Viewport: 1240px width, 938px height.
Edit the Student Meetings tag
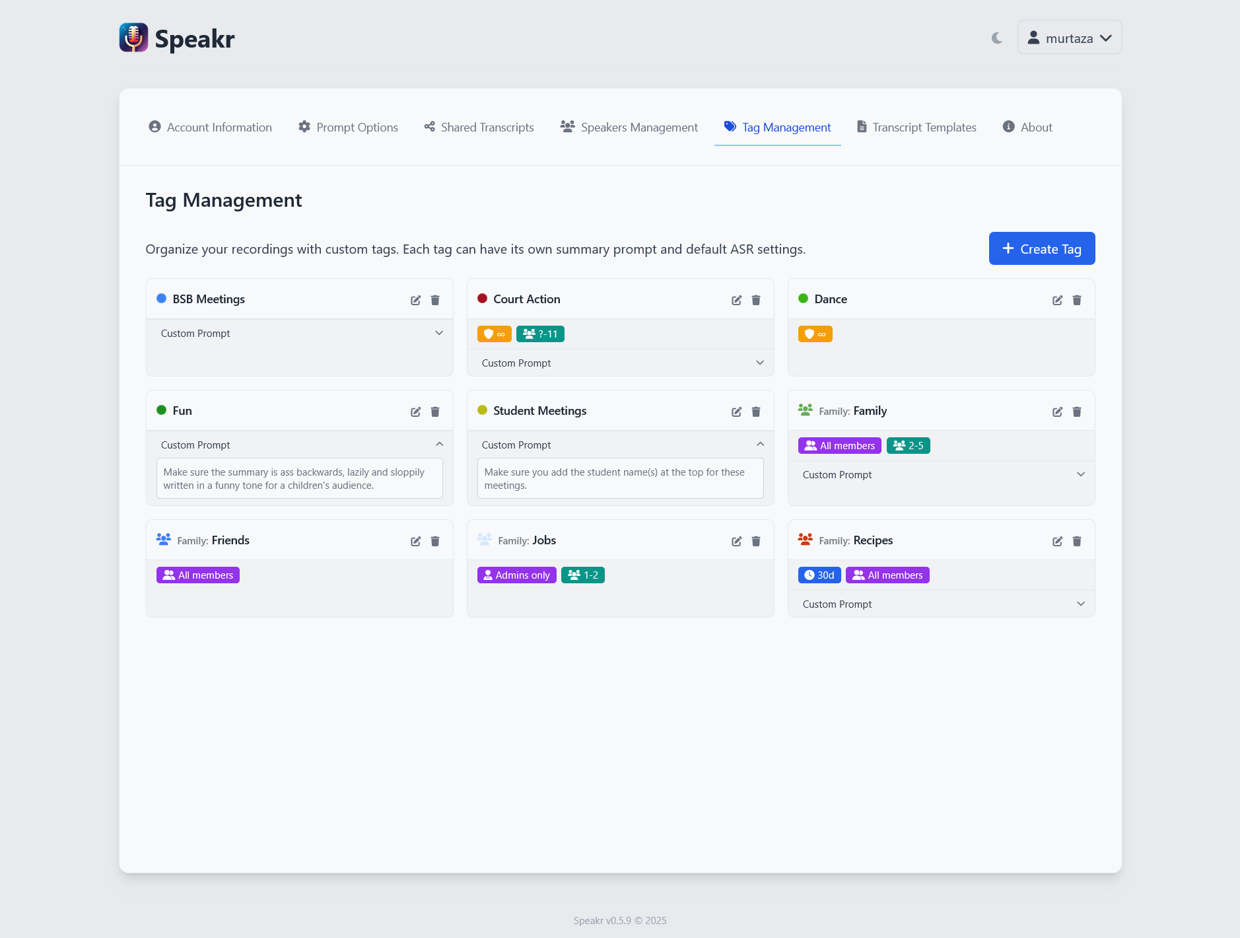click(x=736, y=412)
